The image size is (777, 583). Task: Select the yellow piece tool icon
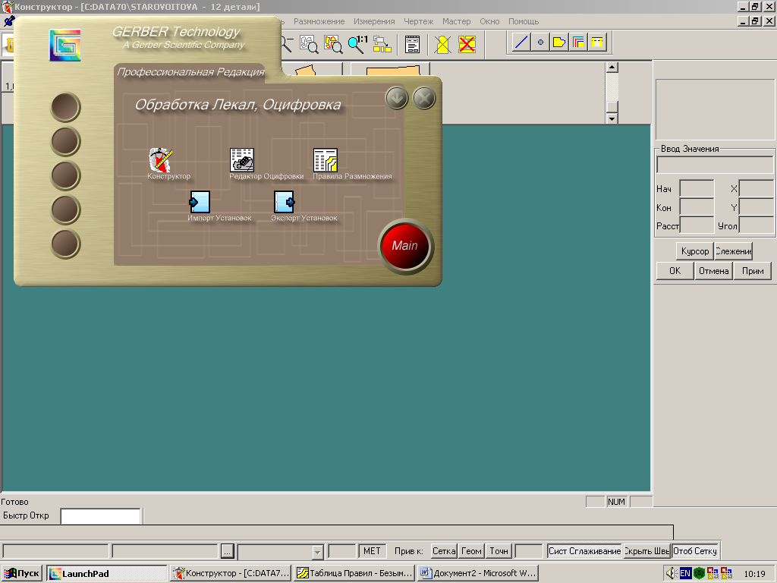pyautogui.click(x=559, y=43)
